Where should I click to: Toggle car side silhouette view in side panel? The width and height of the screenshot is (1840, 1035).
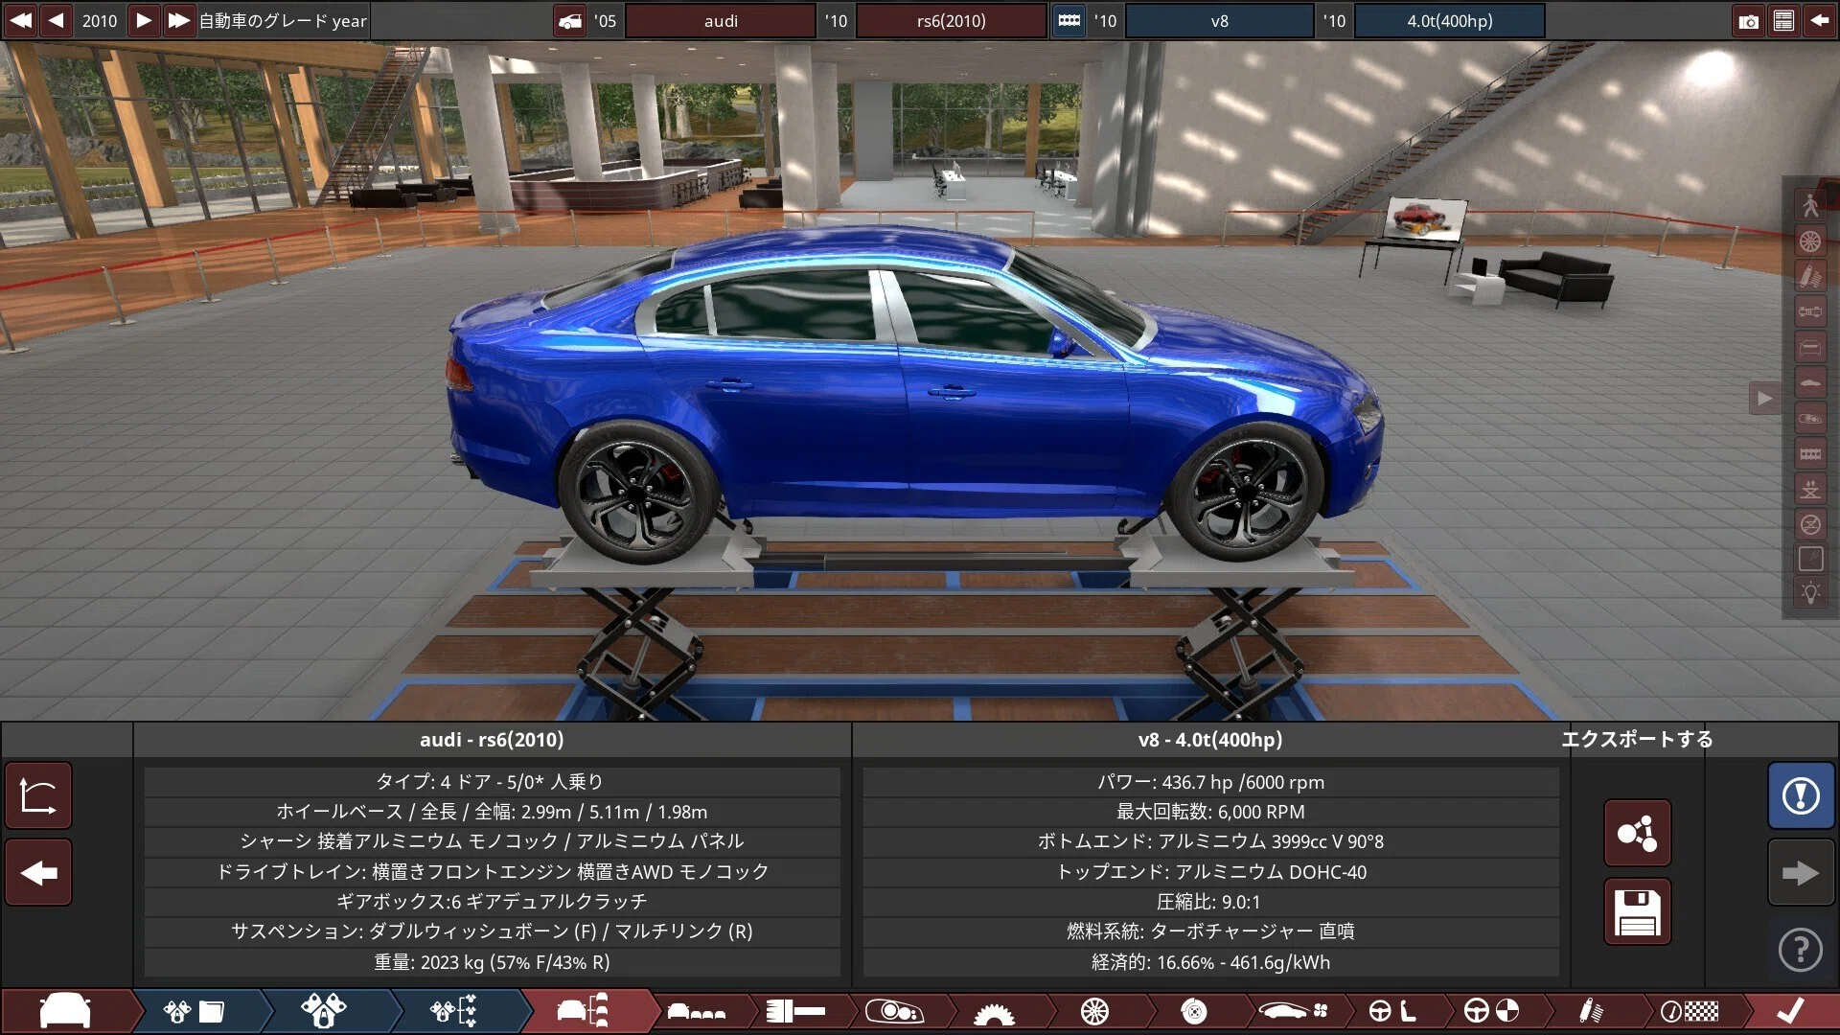(x=1810, y=382)
